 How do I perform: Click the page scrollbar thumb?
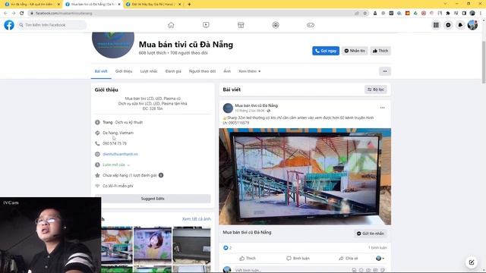click(484, 62)
